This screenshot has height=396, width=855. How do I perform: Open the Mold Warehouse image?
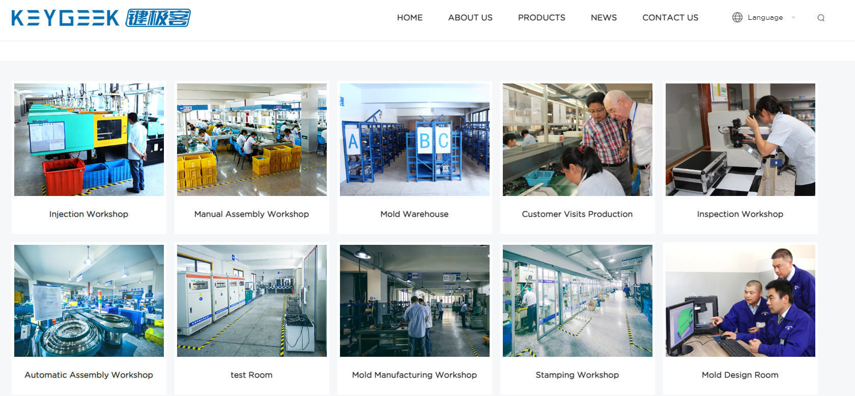pos(415,139)
